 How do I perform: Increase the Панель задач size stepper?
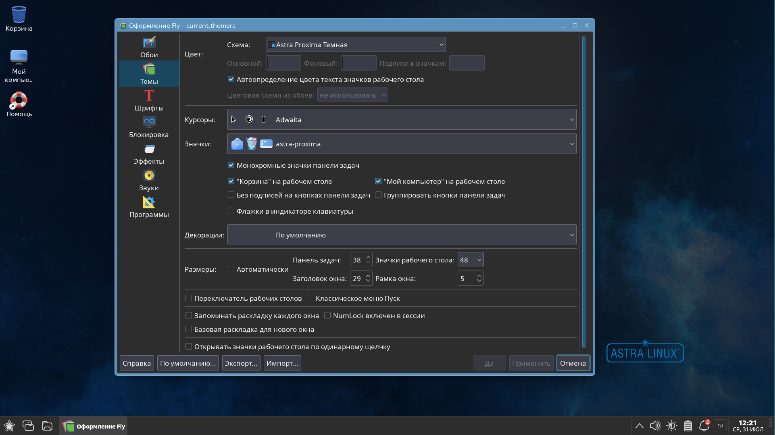368,257
